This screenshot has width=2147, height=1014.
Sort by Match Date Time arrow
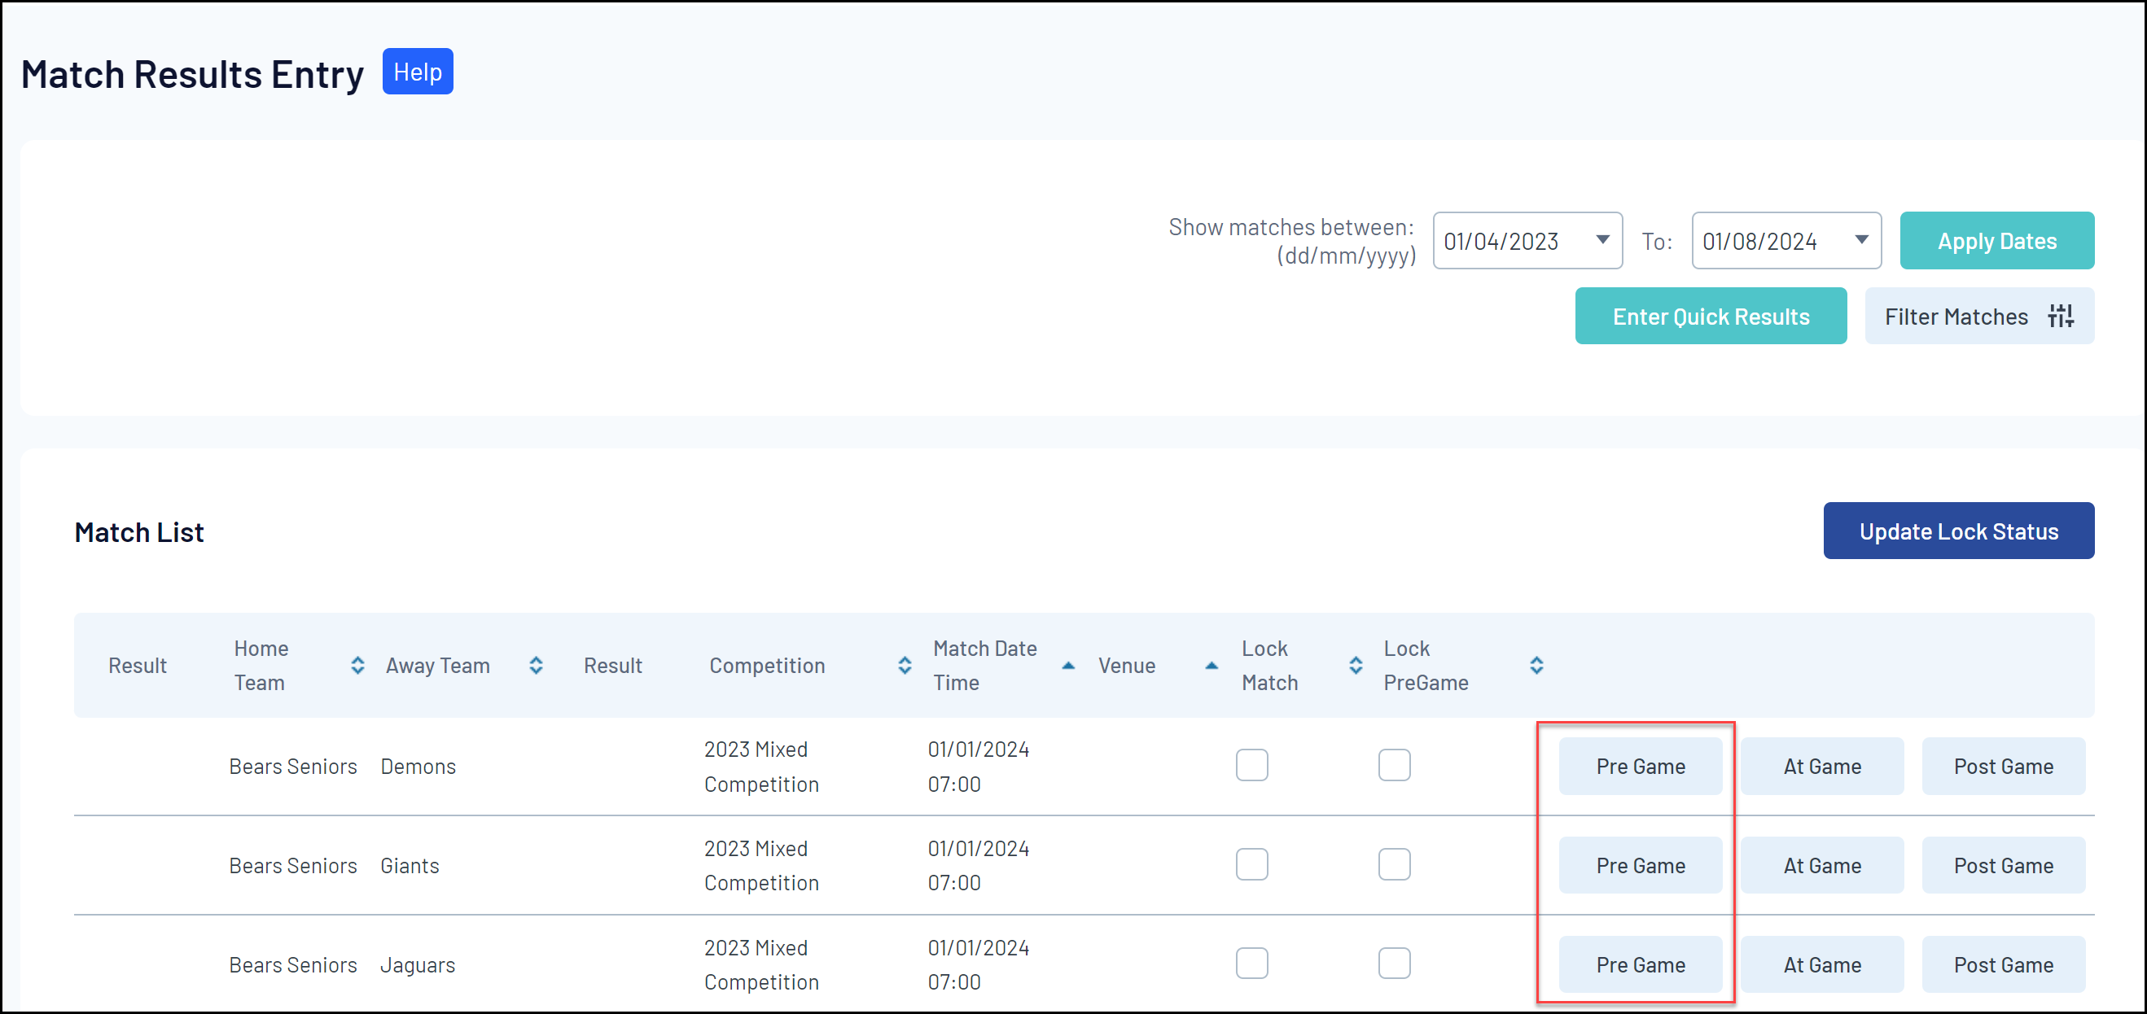tap(1067, 665)
